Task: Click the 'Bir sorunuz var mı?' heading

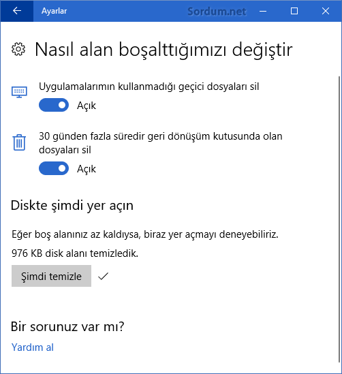Action: 67,326
